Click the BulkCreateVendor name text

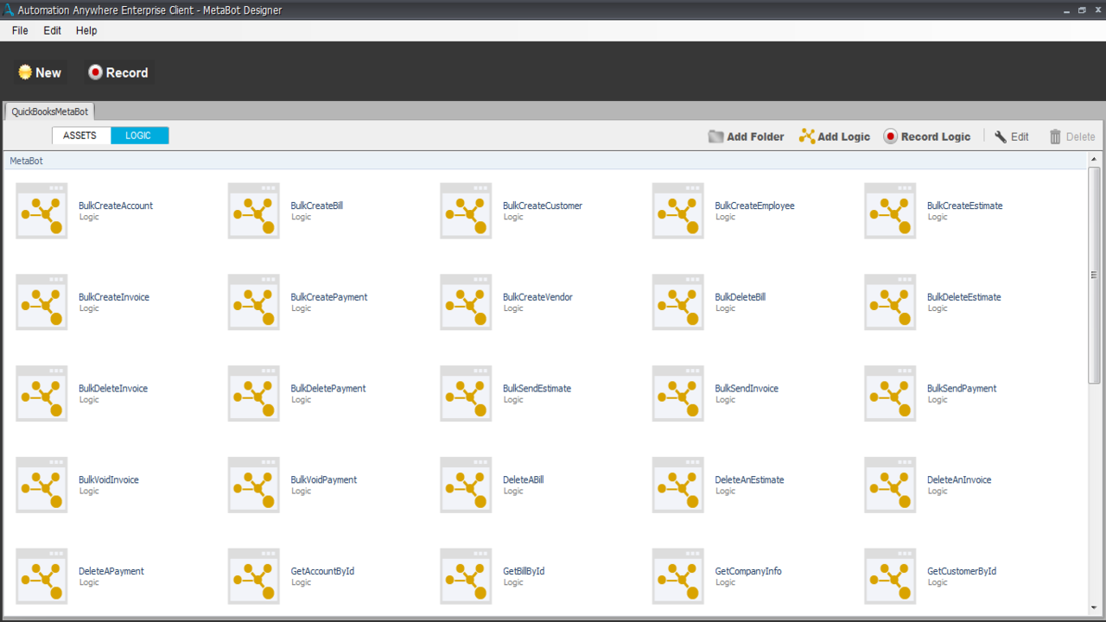537,297
